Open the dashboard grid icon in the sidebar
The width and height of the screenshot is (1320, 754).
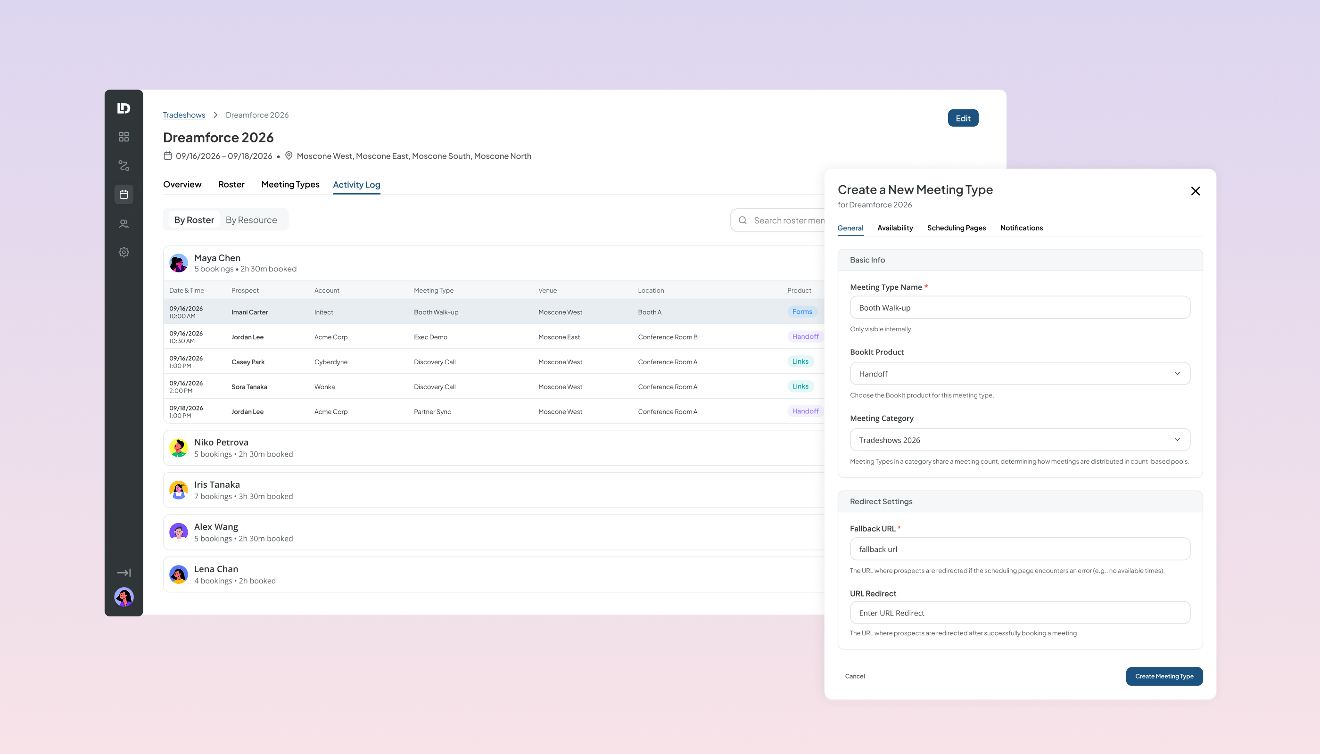click(x=124, y=137)
